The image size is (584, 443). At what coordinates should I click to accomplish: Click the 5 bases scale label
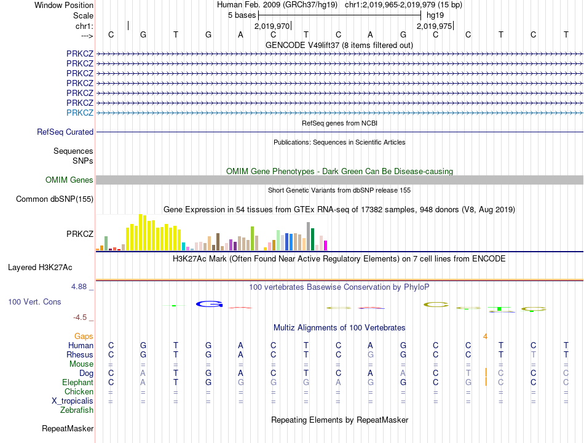[x=242, y=15]
